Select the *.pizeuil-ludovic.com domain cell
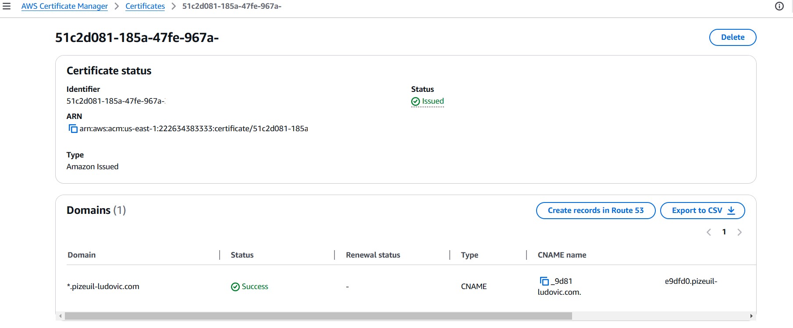Screen dimensions: 793x328 point(103,286)
